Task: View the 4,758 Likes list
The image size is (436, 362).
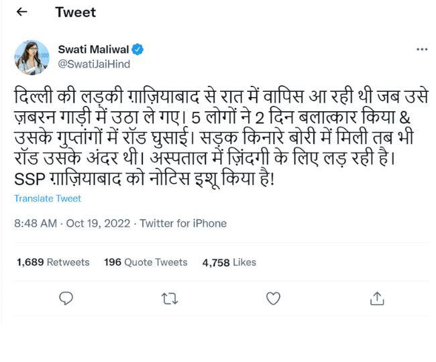Action: (x=229, y=262)
